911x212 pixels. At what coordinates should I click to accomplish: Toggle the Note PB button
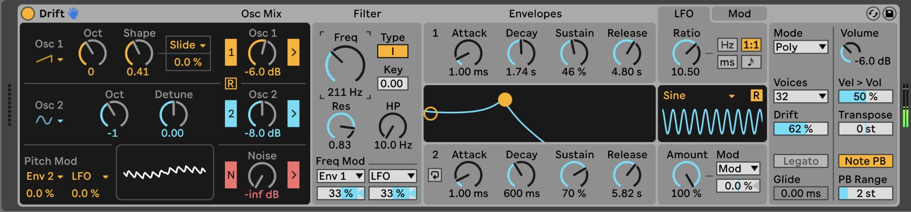[x=865, y=161]
